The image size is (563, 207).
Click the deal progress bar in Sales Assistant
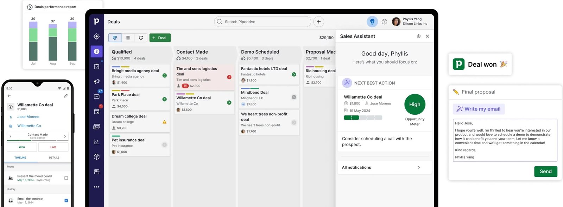tap(363, 118)
